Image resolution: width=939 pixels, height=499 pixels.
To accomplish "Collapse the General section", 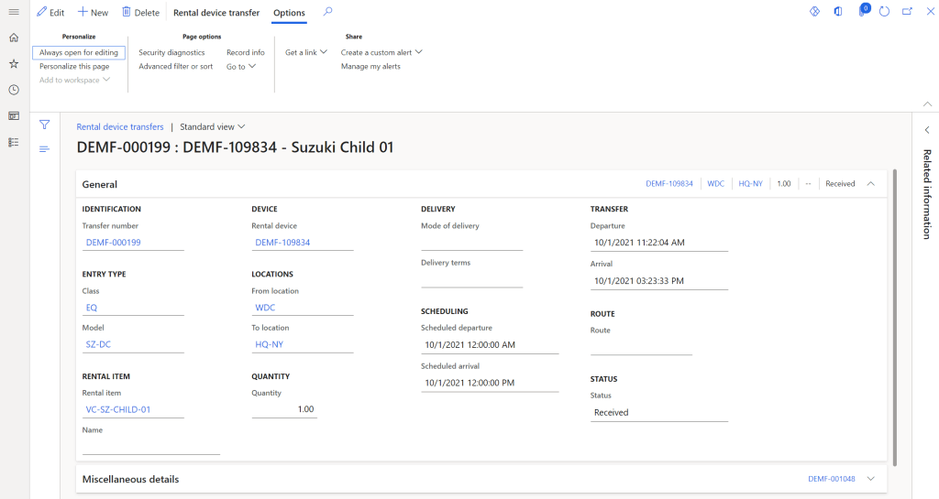I will click(870, 184).
